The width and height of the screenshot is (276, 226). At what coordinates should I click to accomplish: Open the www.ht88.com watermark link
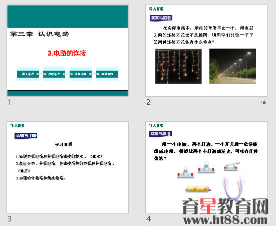pyautogui.click(x=225, y=219)
